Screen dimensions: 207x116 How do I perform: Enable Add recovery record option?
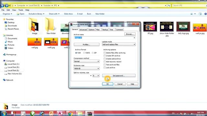pyautogui.click(x=104, y=62)
